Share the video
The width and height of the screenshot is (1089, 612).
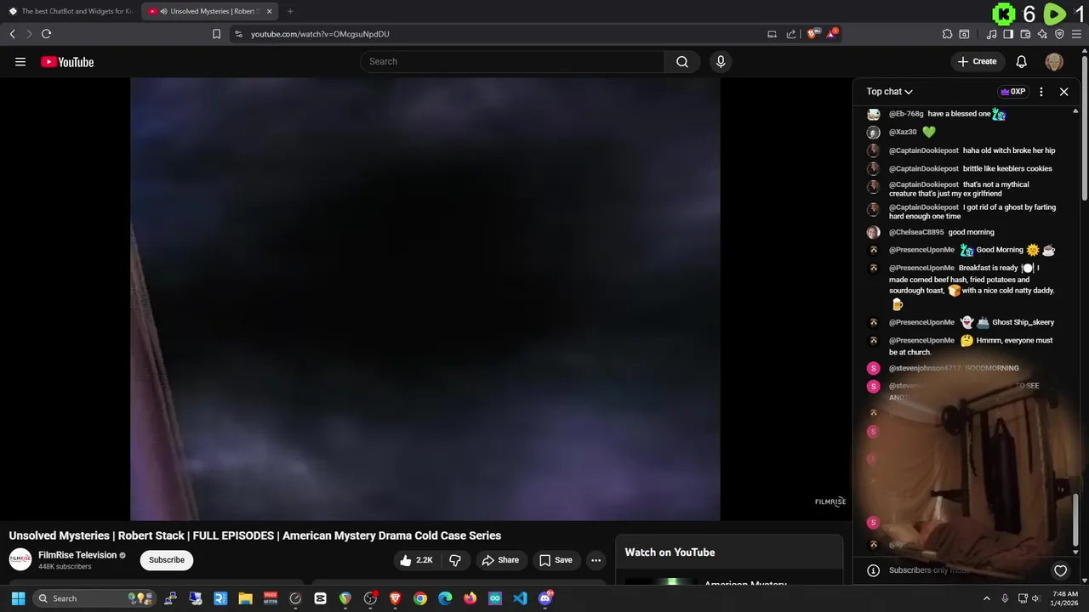499,560
